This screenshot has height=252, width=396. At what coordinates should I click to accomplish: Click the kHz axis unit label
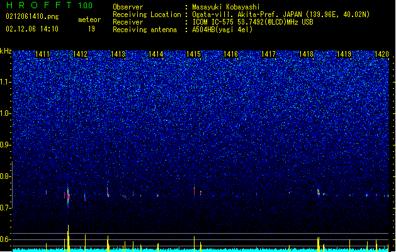[6, 51]
